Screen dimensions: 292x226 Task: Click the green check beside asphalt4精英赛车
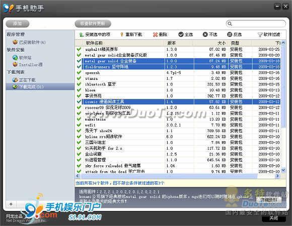(79, 49)
